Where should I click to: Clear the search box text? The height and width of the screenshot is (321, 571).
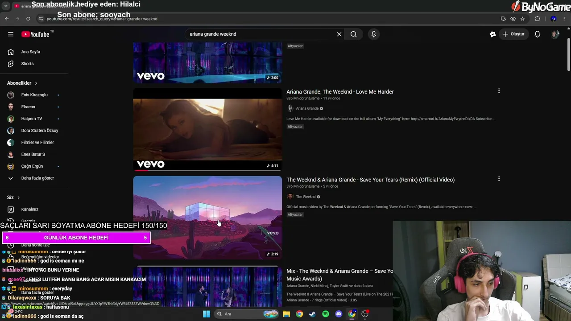339,34
